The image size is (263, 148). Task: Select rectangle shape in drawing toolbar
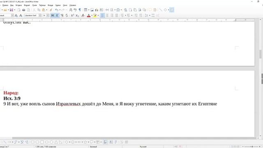(x=32, y=142)
